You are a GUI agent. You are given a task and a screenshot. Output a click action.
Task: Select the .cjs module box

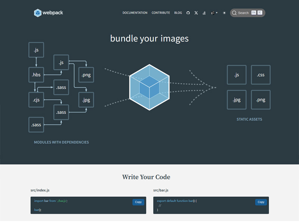[36, 100]
